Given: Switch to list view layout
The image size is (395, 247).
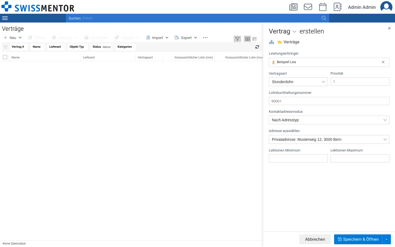Looking at the screenshot, I should click(255, 39).
